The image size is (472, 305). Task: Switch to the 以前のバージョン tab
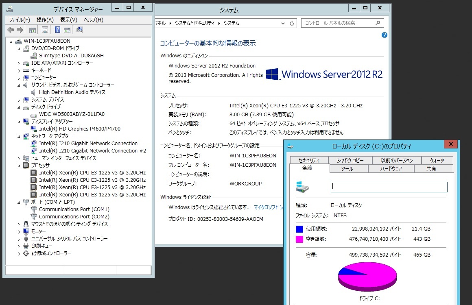(x=397, y=160)
